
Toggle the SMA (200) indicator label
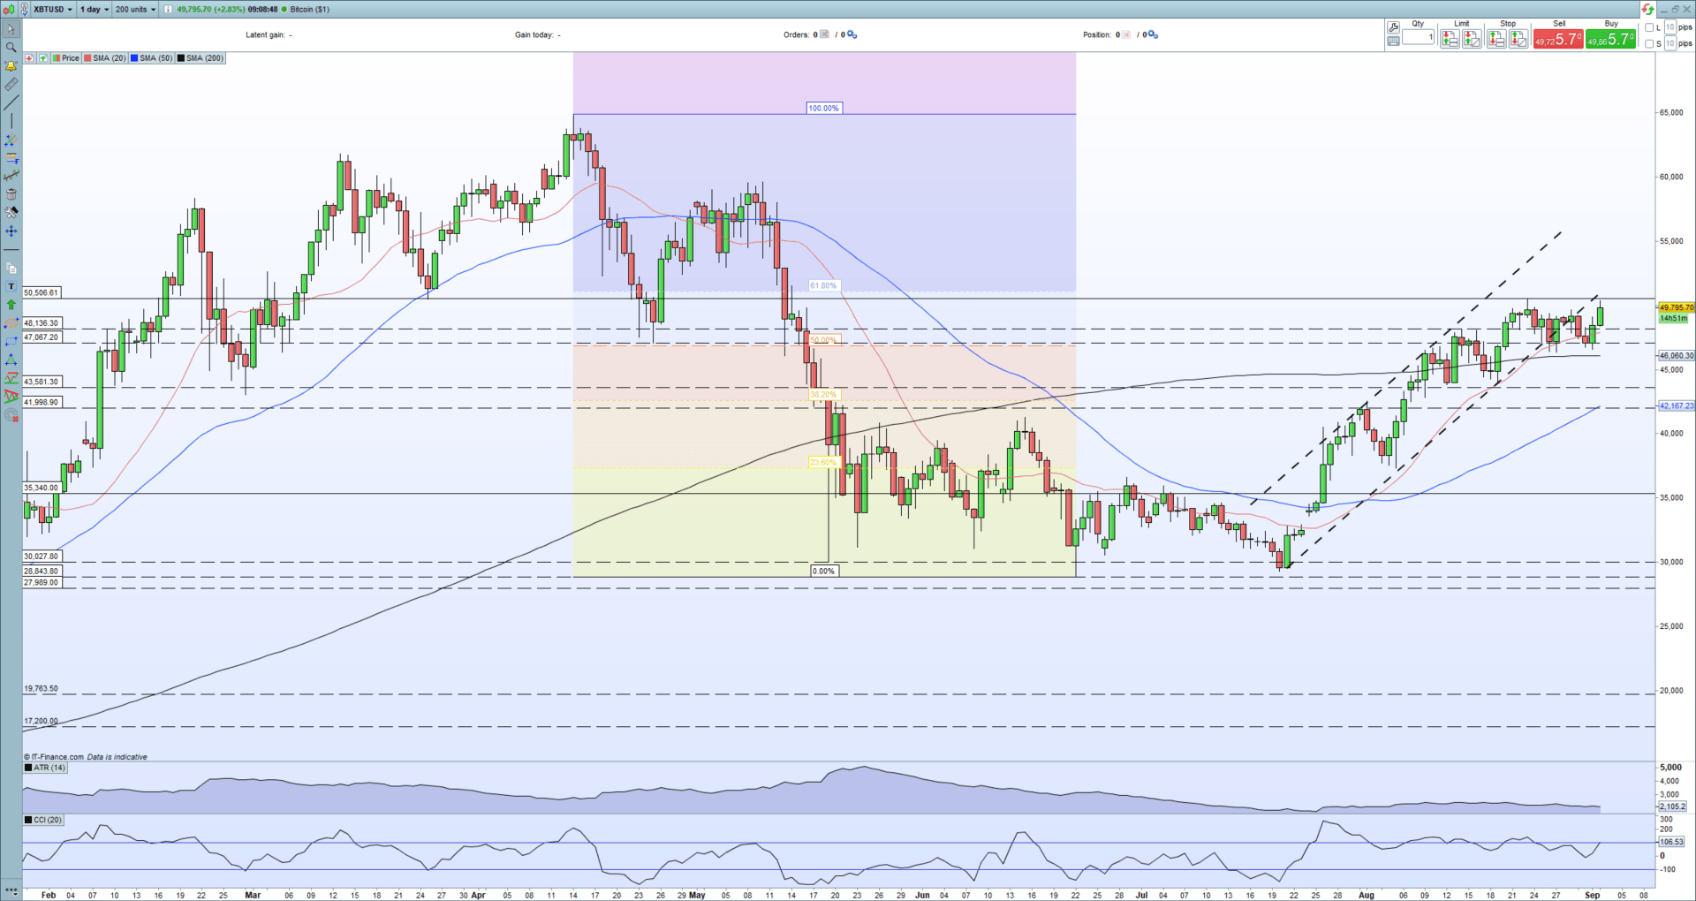pyautogui.click(x=201, y=58)
